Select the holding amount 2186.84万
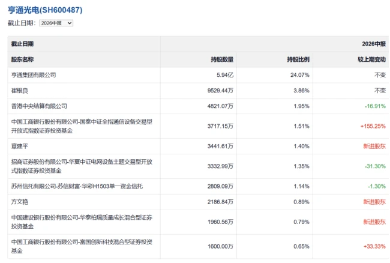390x263 pixels. coord(220,202)
